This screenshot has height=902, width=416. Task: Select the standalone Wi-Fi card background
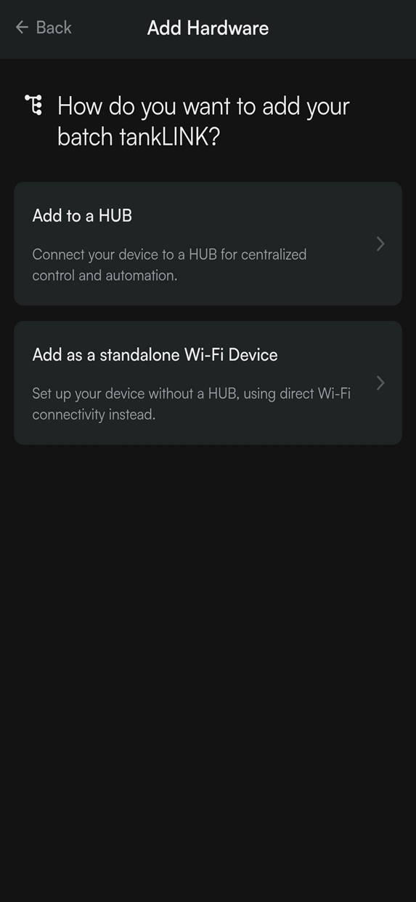(x=208, y=383)
